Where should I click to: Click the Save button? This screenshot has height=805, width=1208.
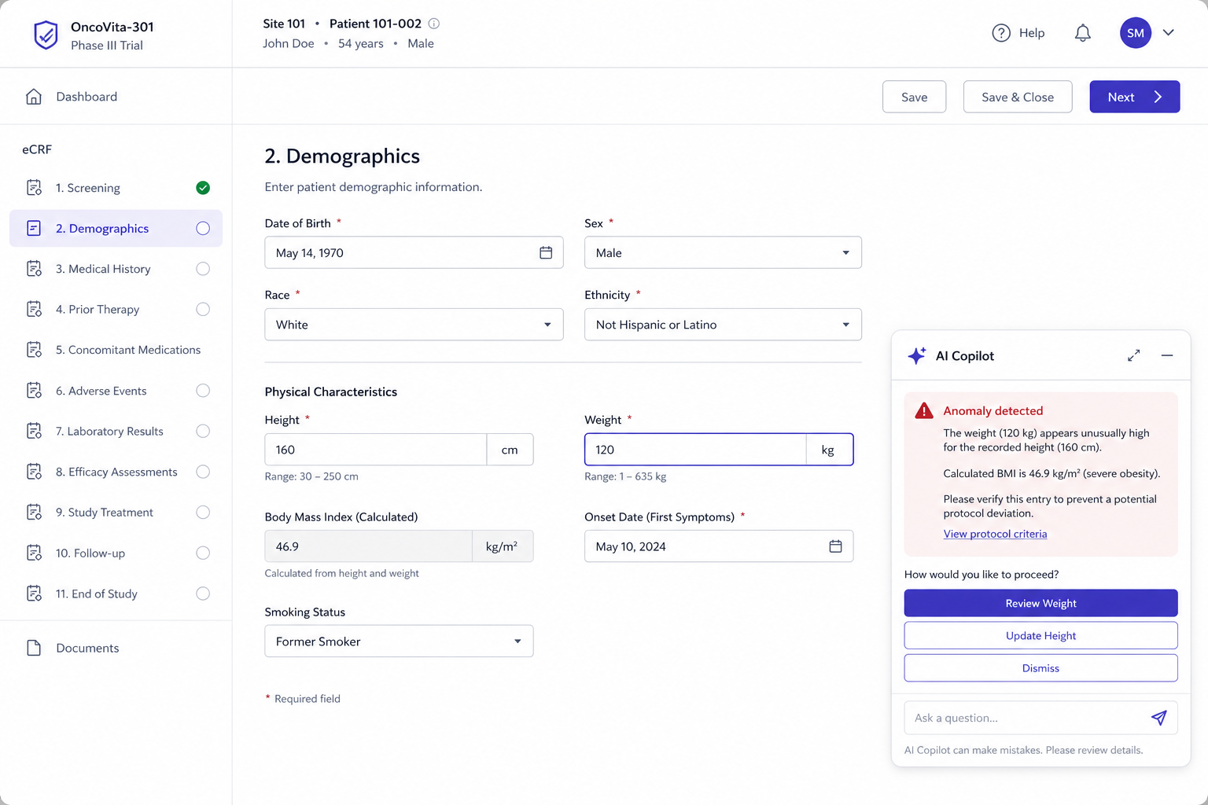coord(914,97)
